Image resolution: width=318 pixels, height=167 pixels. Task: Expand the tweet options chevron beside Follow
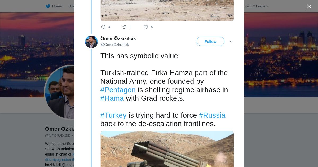[231, 42]
